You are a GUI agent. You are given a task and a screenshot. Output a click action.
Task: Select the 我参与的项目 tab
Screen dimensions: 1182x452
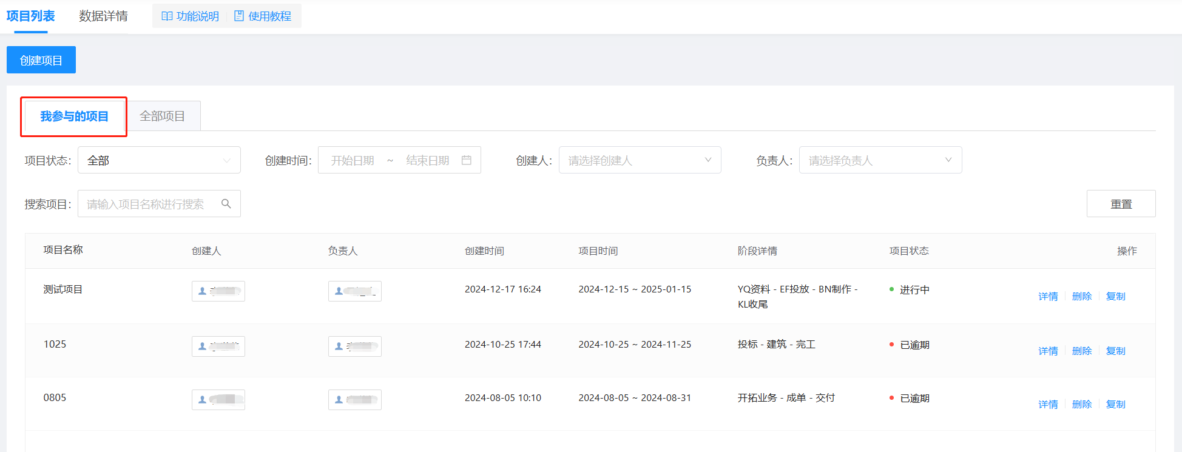pyautogui.click(x=74, y=116)
